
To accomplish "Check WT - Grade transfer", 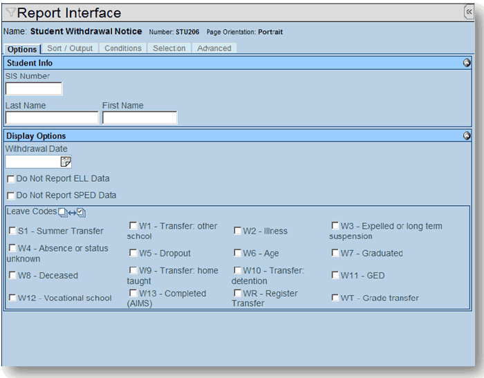I will tap(335, 297).
